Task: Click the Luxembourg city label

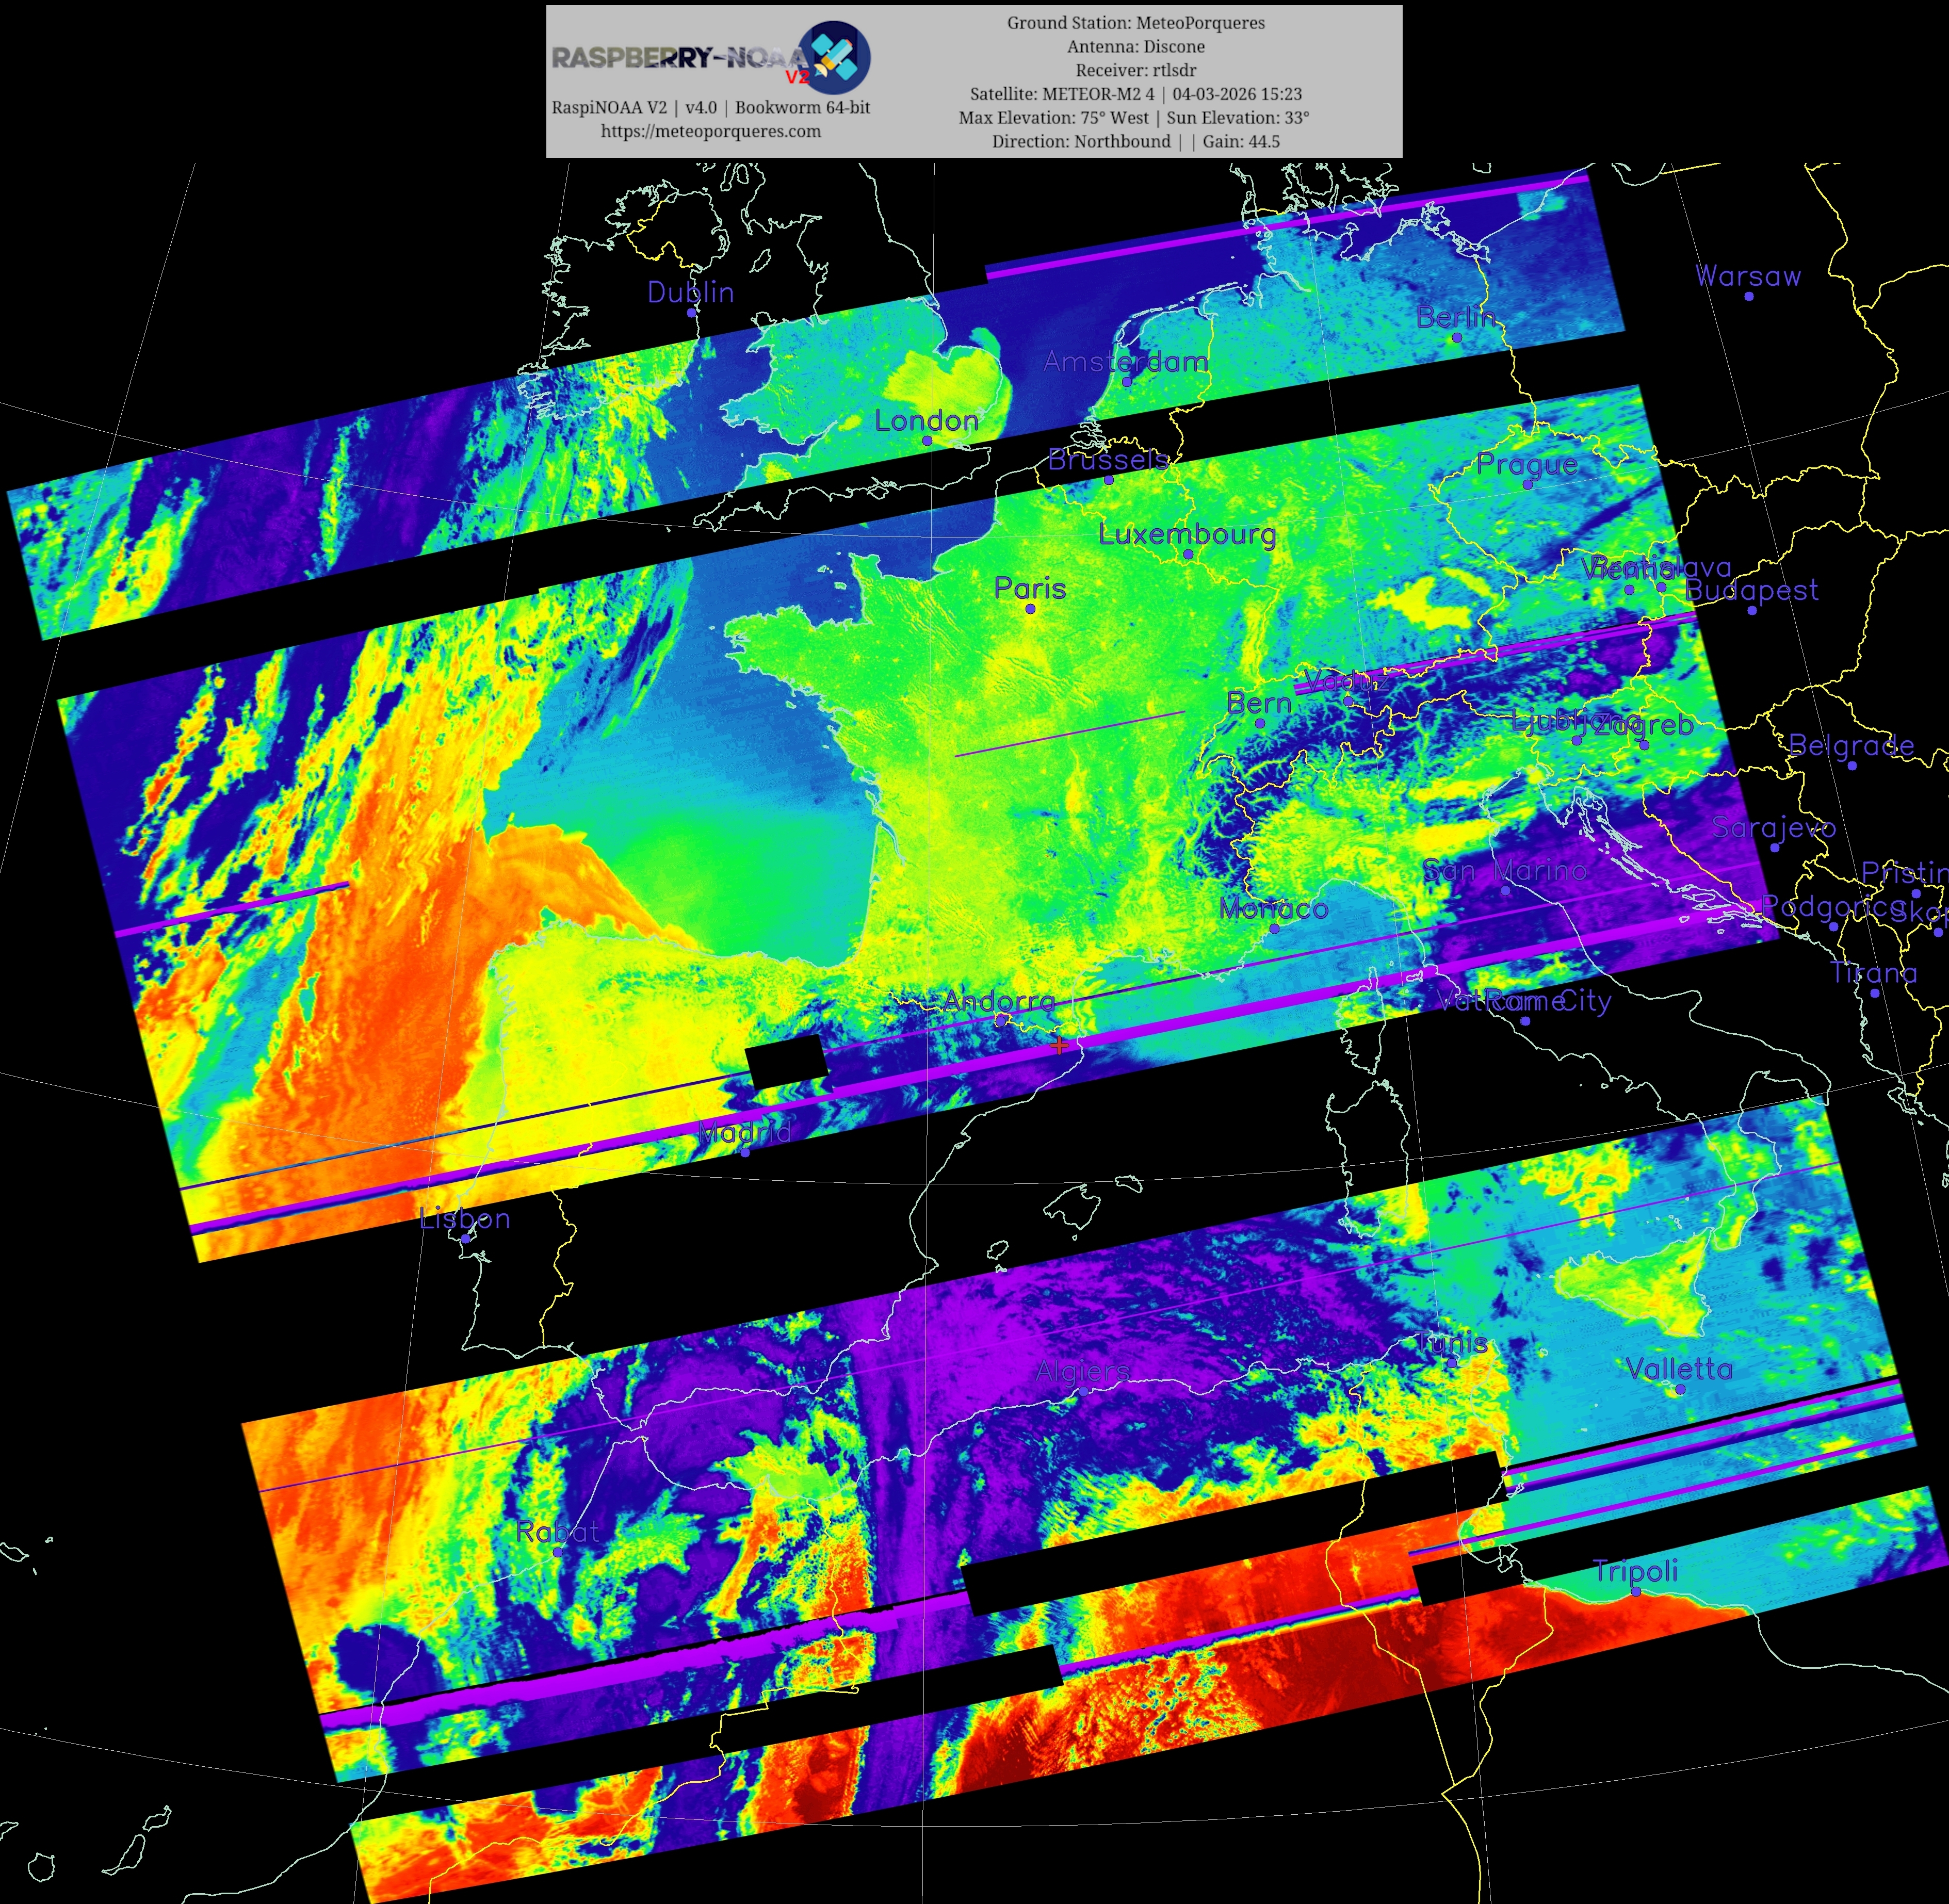Action: pyautogui.click(x=1187, y=534)
